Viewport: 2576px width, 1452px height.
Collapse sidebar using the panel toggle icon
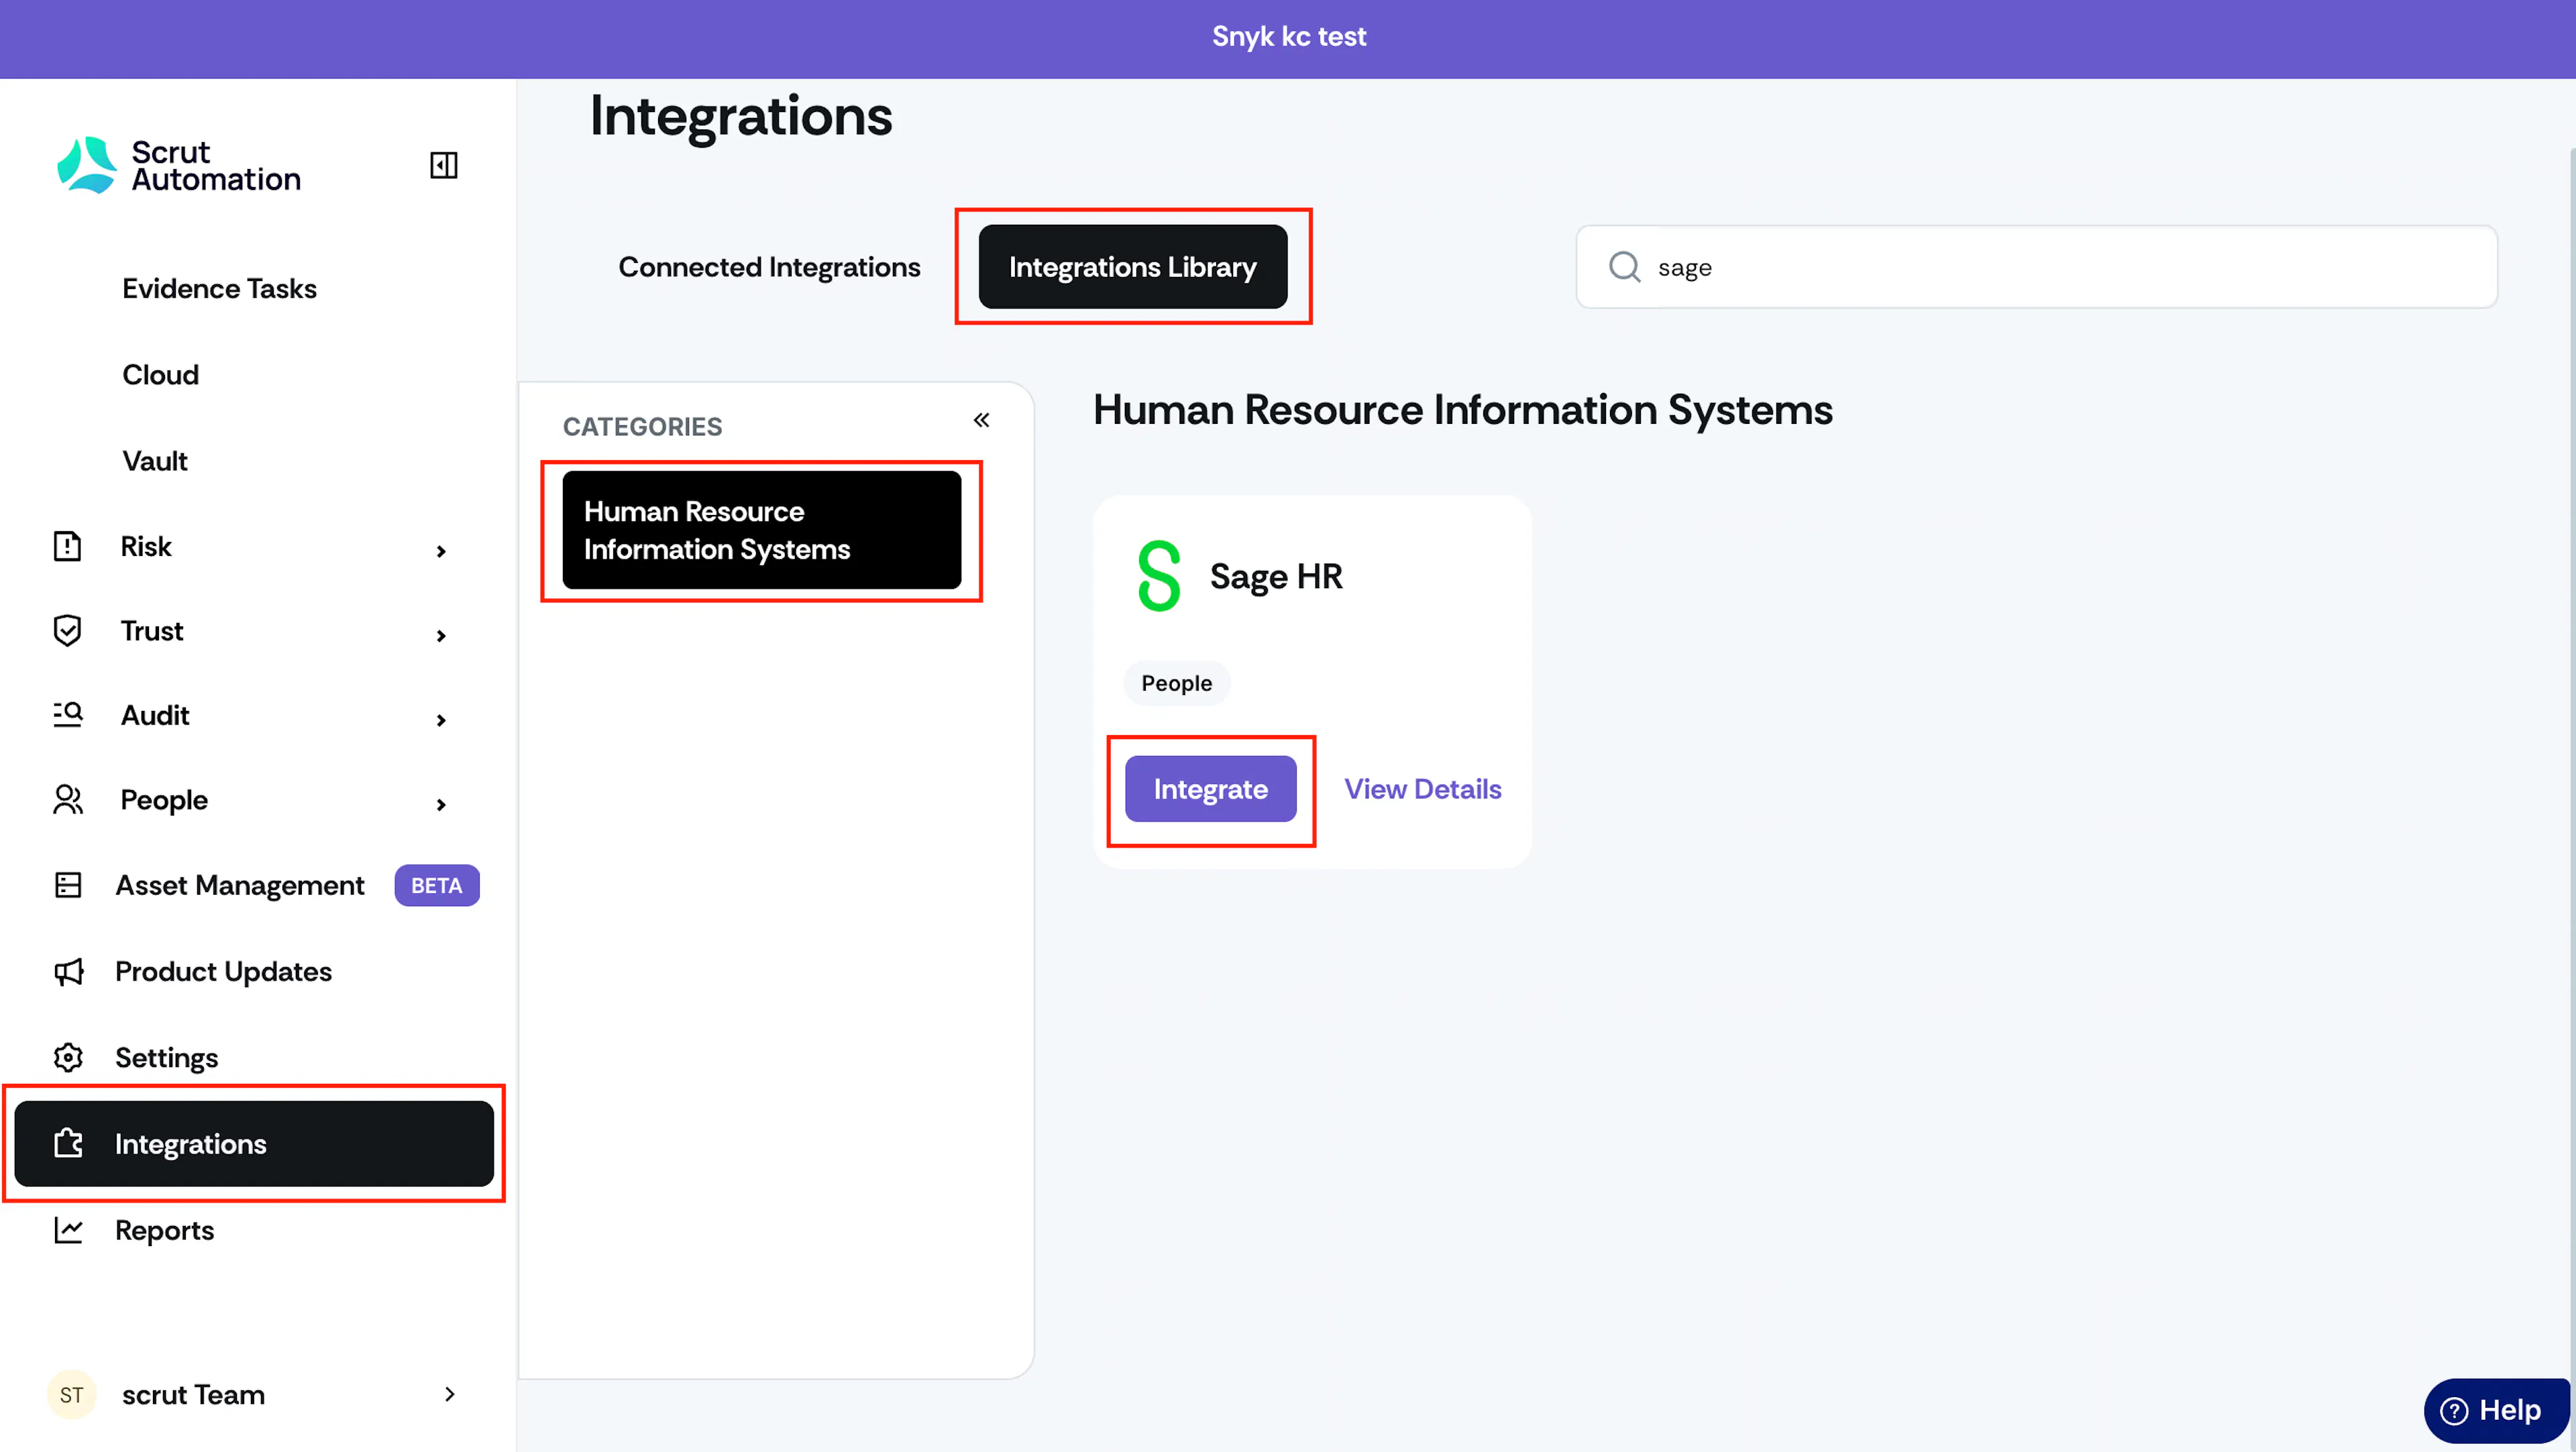pyautogui.click(x=443, y=165)
